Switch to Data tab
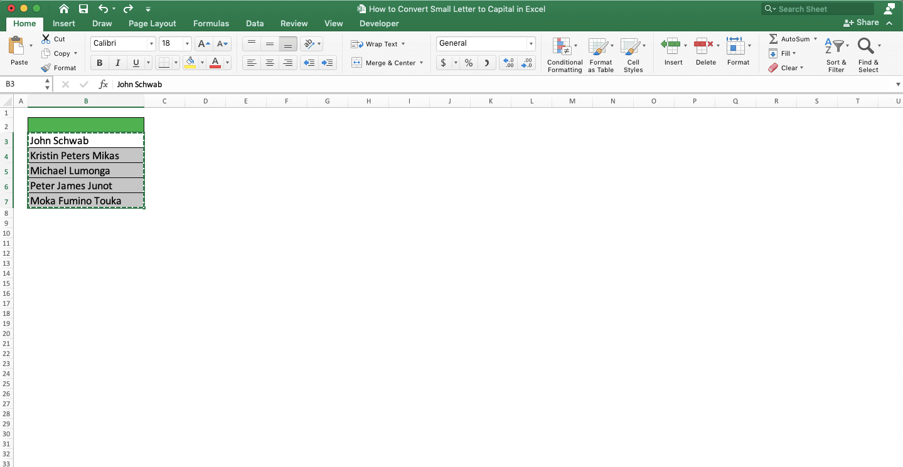 [255, 23]
